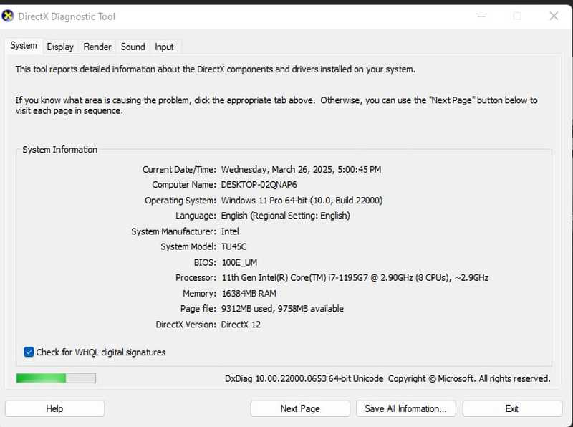Screen dimensions: 573x427
Task: Go to the Input tab
Action: tap(164, 47)
